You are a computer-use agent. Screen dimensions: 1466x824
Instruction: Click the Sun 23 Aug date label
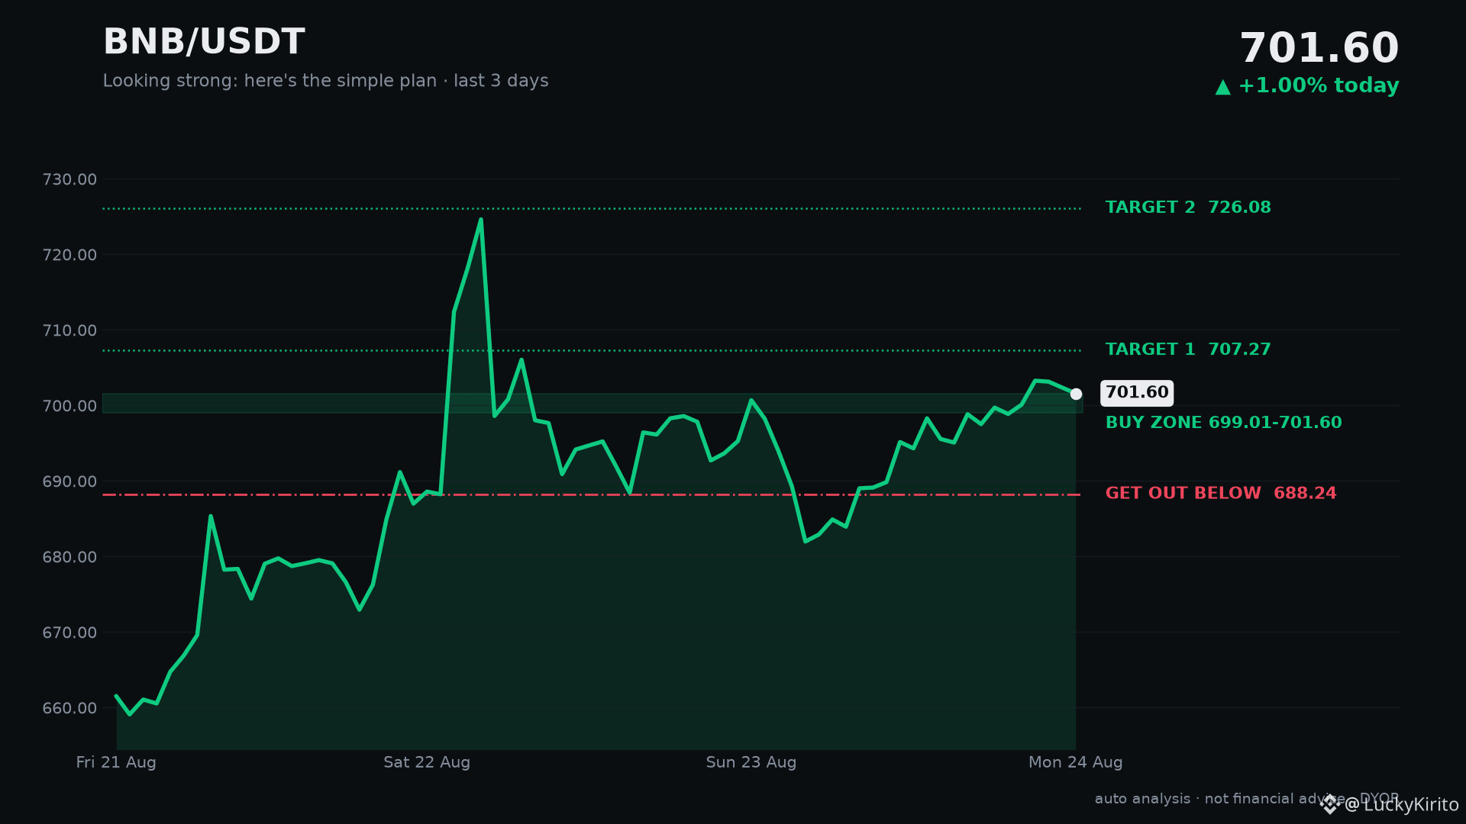point(751,762)
